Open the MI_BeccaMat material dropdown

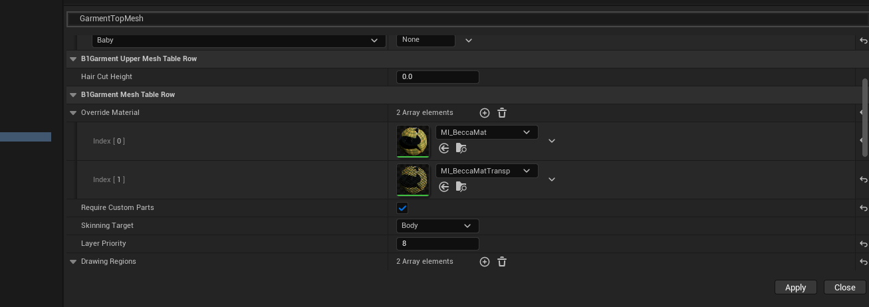pos(487,132)
